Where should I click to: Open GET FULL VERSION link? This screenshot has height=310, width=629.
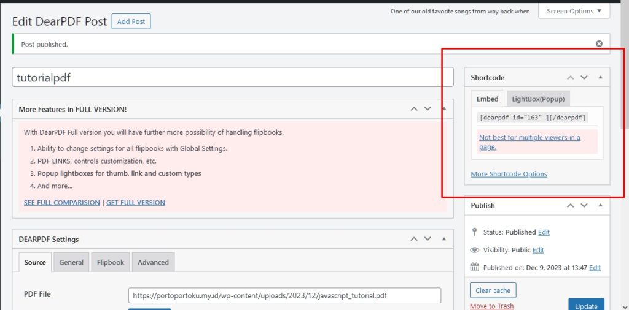click(136, 202)
